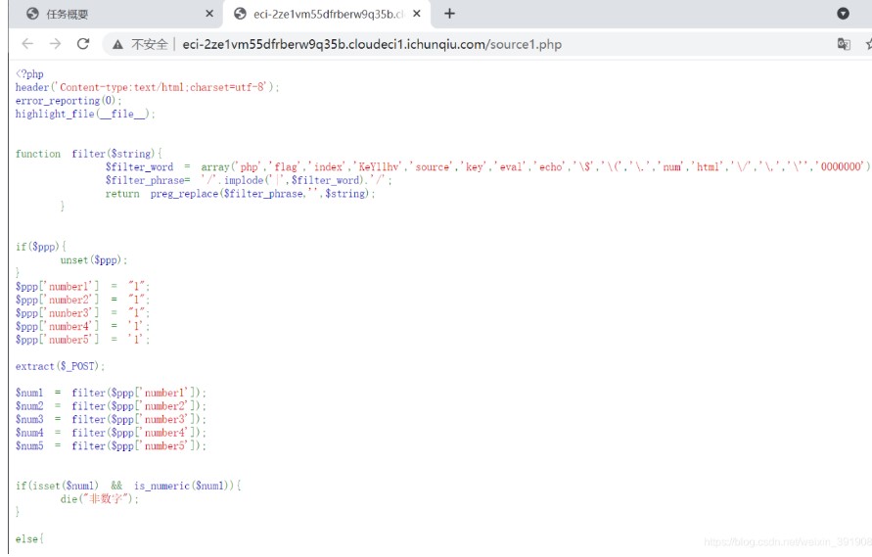872x557 pixels.
Task: Open the round dropdown button at tab bar end
Action: tap(843, 14)
